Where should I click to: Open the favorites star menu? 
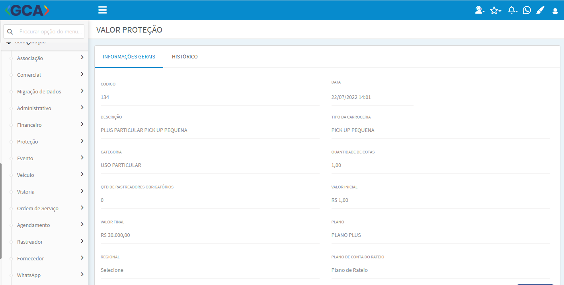tap(495, 10)
